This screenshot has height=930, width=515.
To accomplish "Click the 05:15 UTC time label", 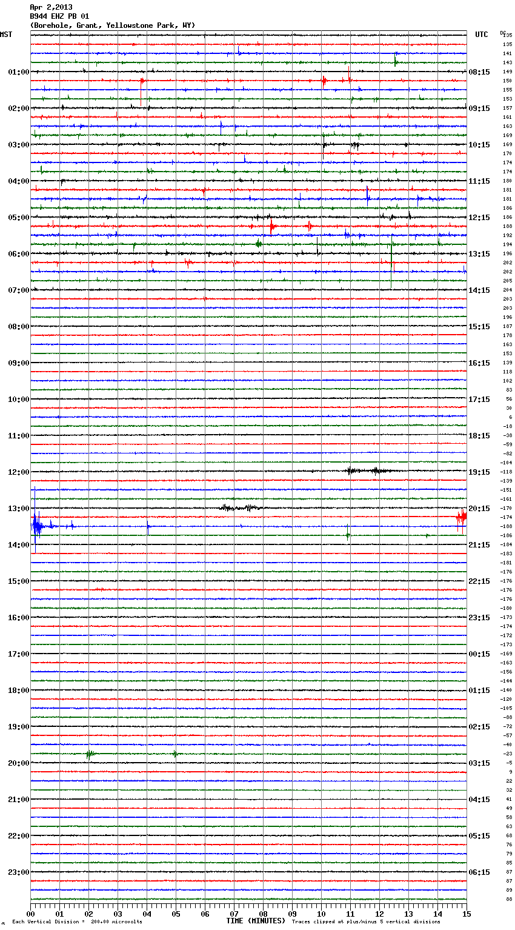I will (479, 836).
